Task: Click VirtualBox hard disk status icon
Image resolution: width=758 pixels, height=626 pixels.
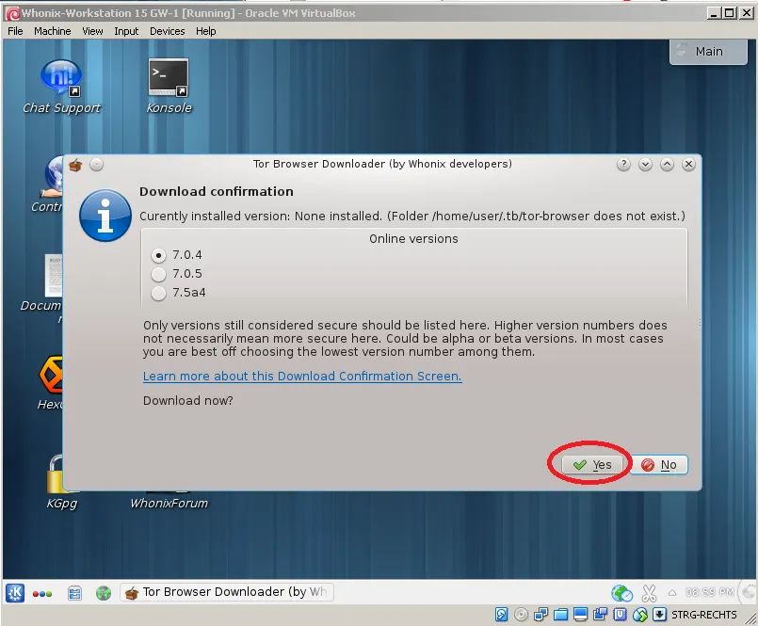Action: click(x=501, y=615)
